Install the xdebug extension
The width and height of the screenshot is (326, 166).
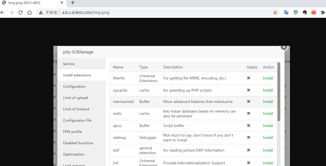[268, 138]
